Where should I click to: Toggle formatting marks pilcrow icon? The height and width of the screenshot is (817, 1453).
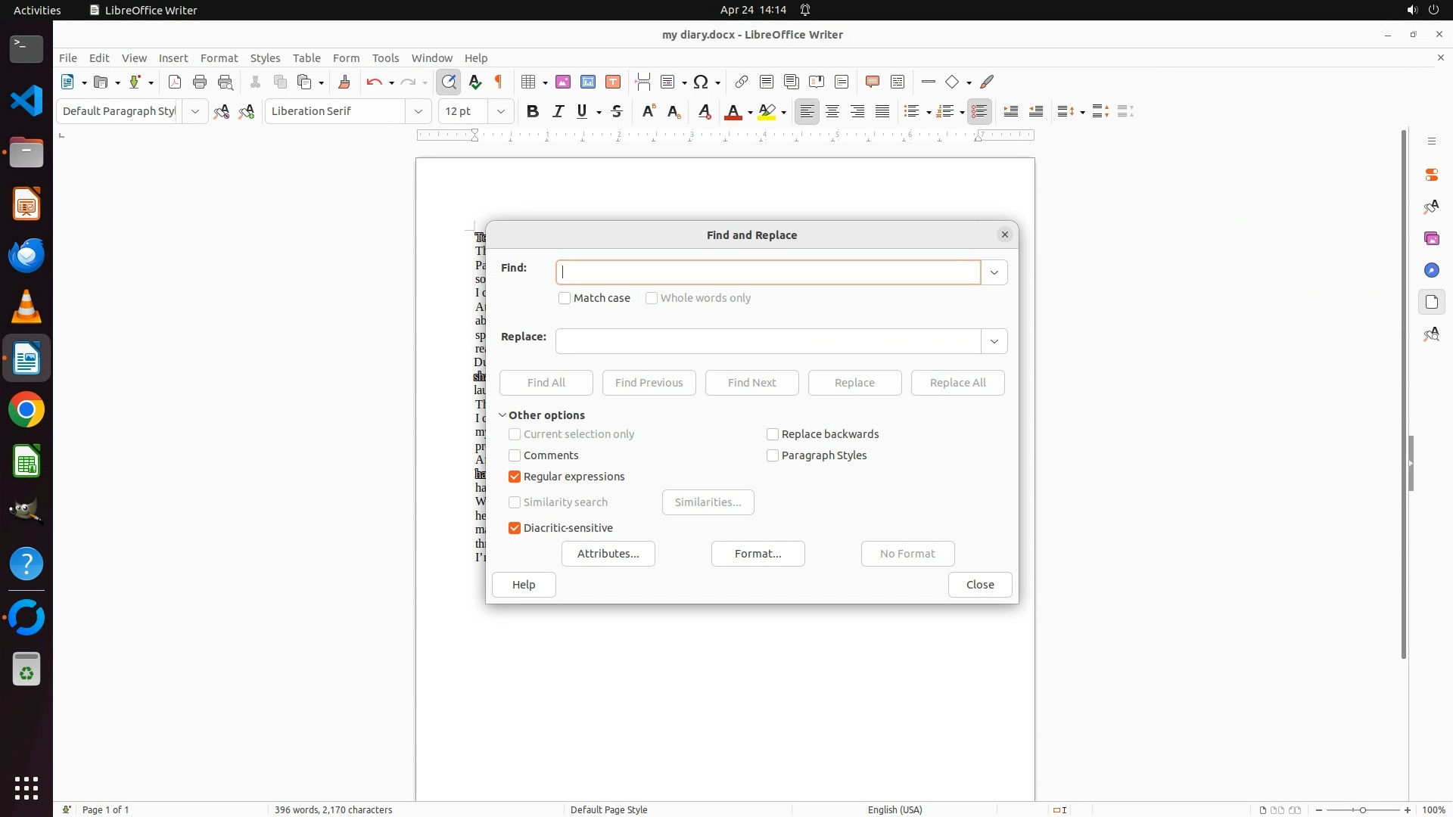pos(499,82)
